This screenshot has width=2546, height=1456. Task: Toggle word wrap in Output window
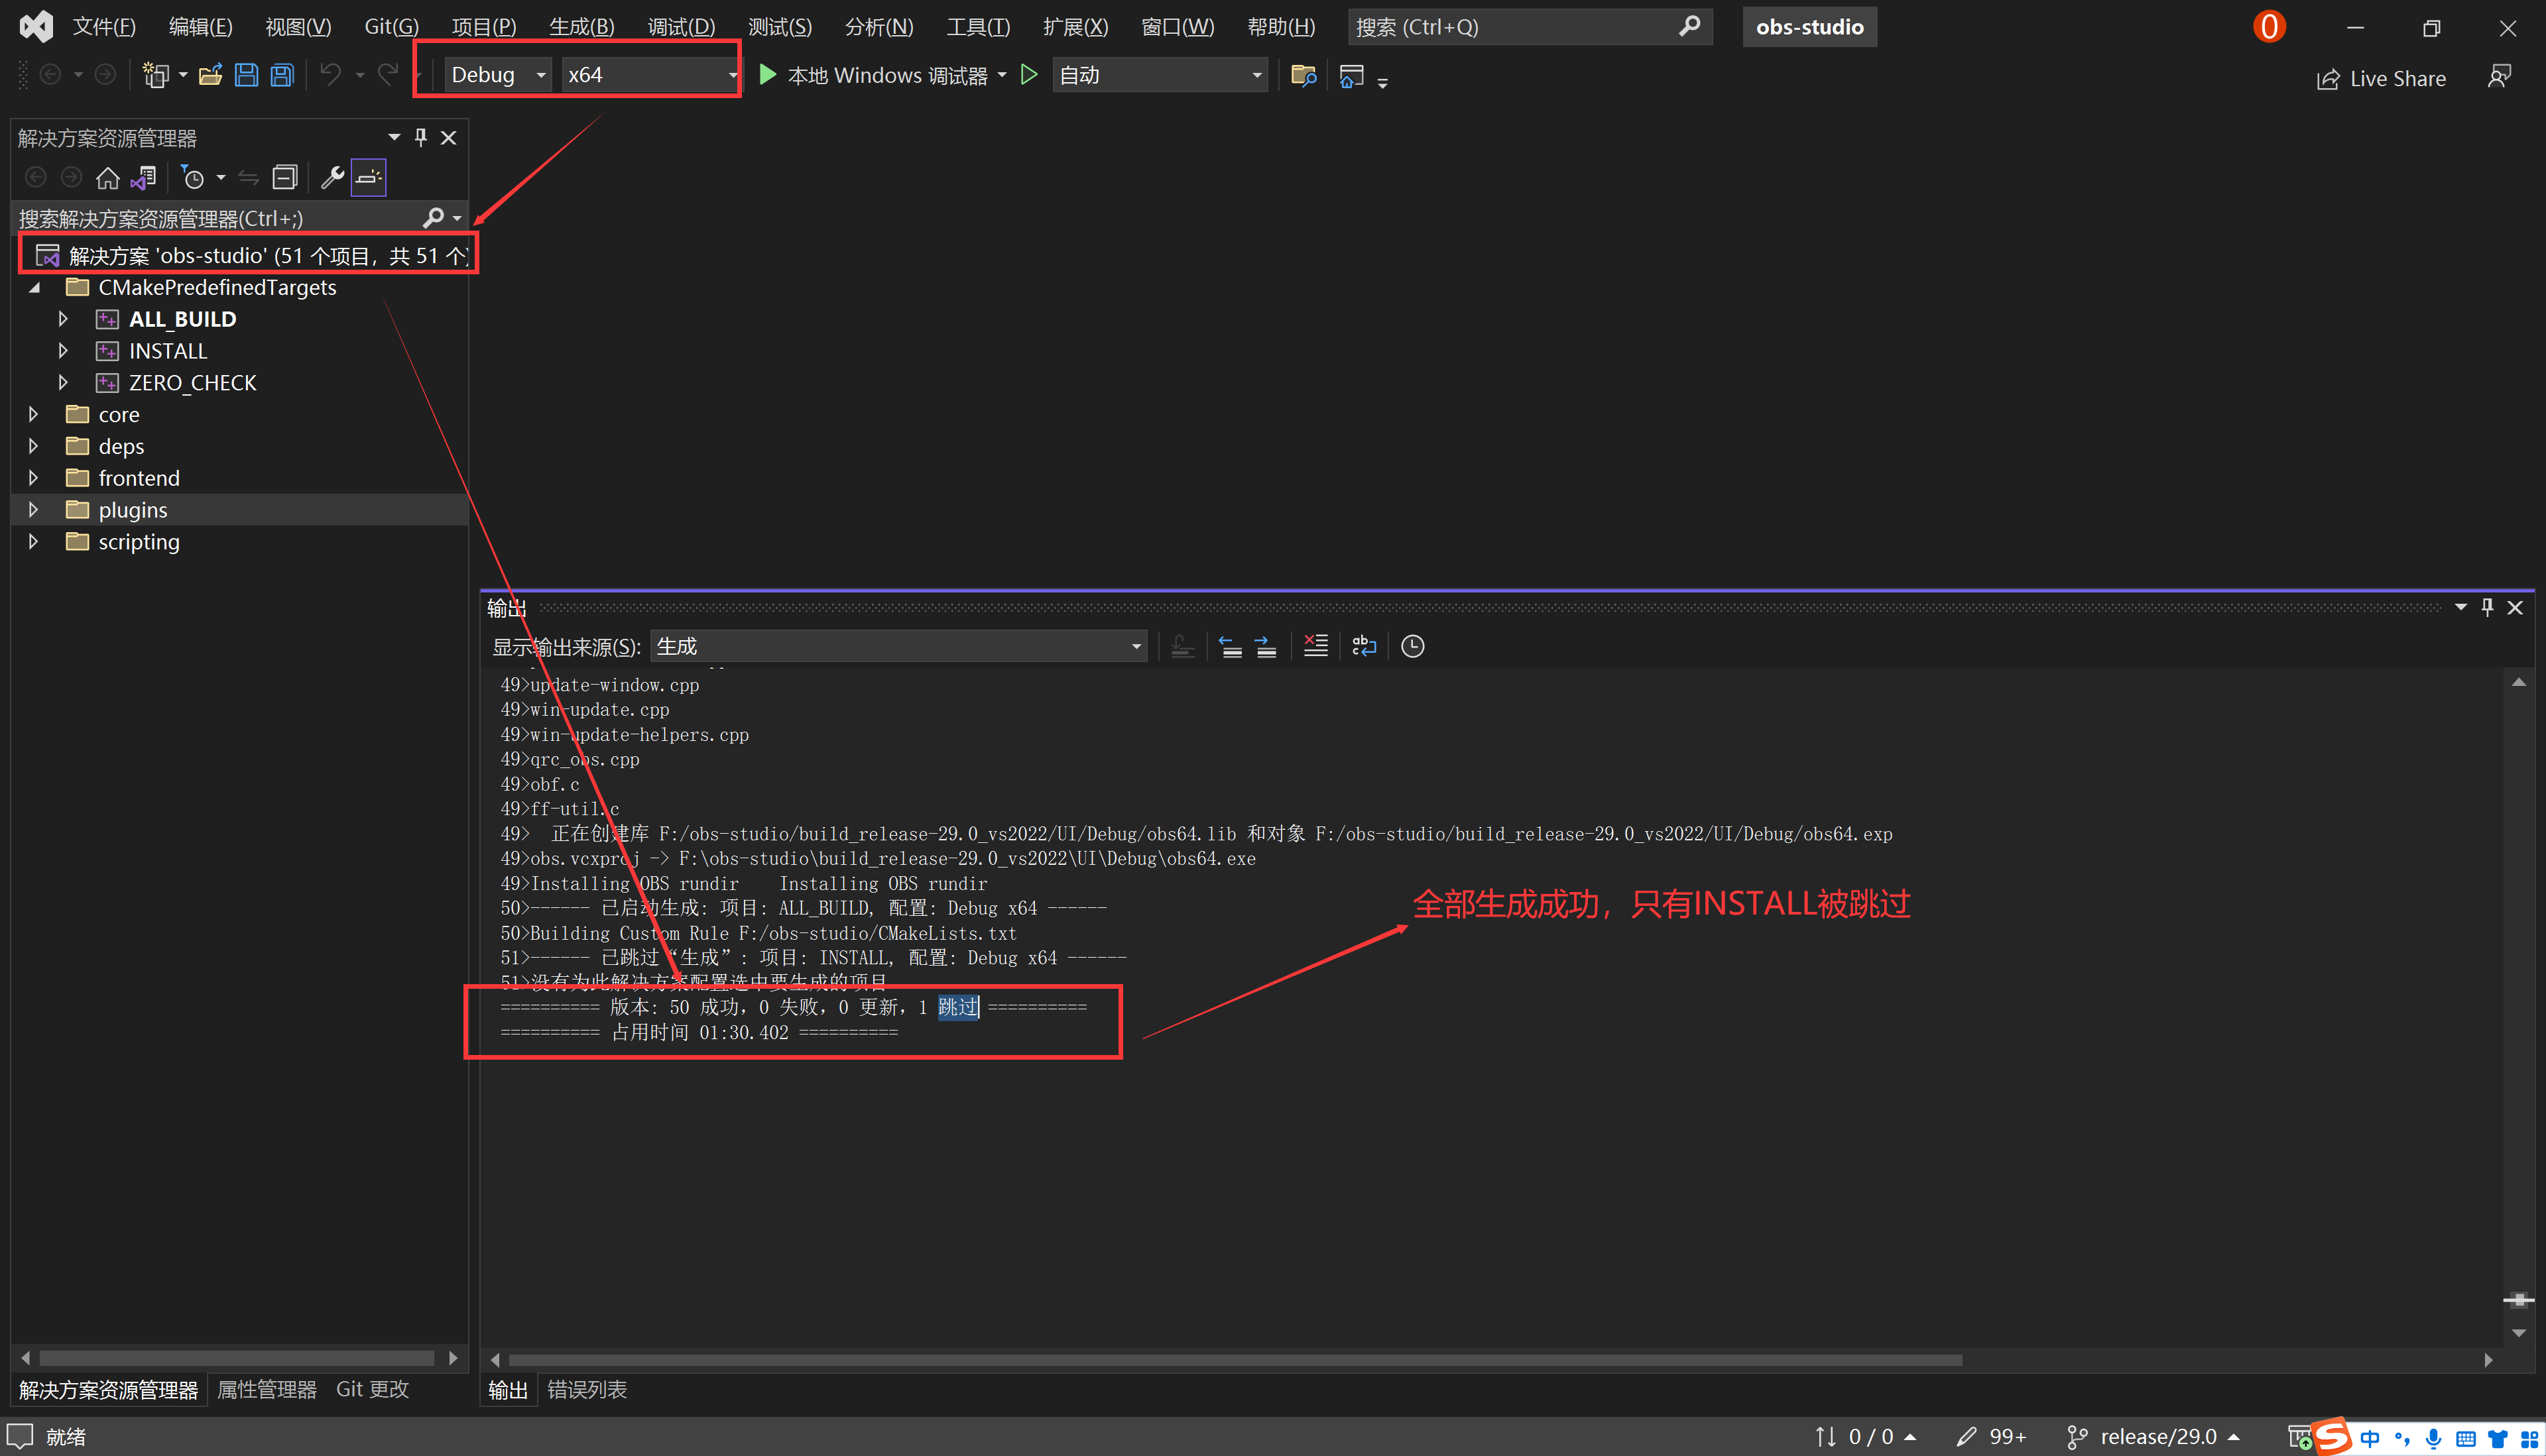[1364, 646]
